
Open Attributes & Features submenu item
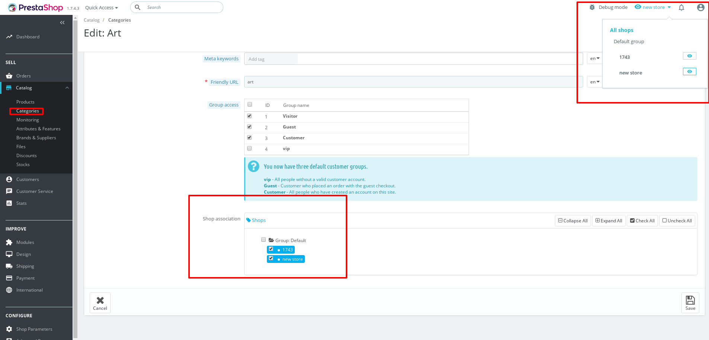pos(38,129)
